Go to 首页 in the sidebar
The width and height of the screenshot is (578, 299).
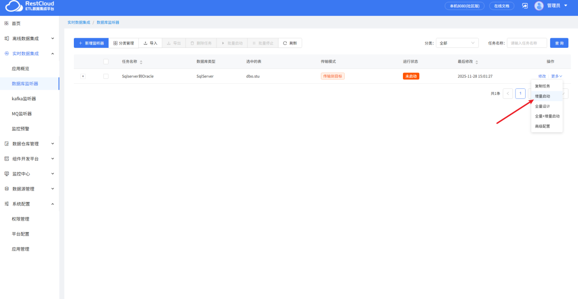coord(30,23)
